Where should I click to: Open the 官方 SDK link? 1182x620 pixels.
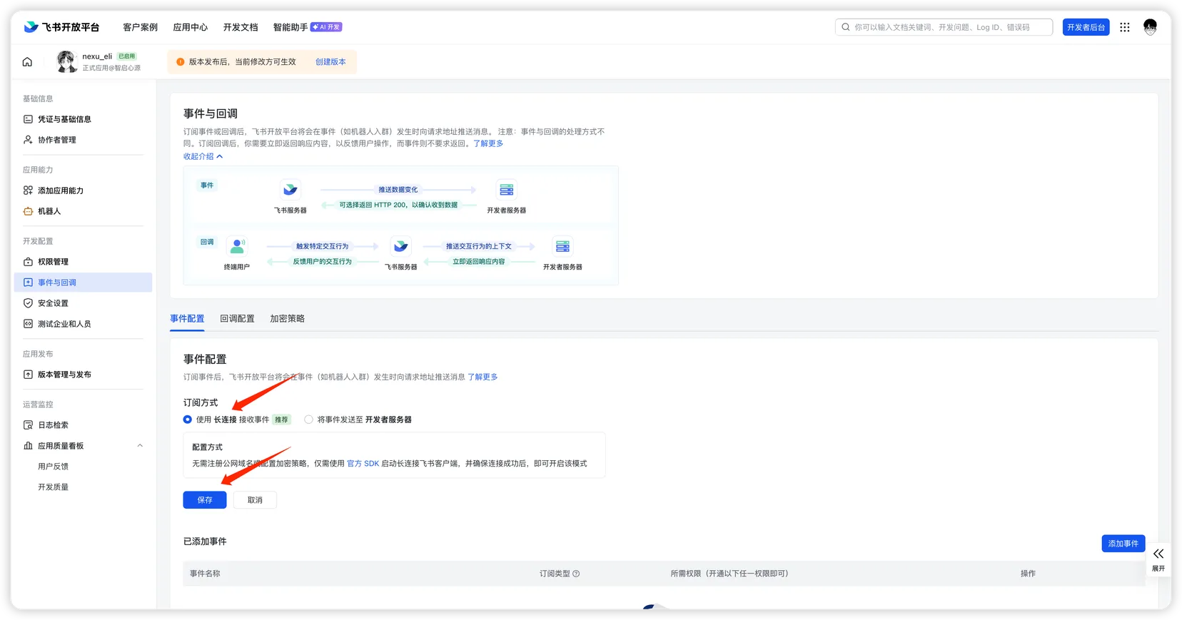point(363,464)
